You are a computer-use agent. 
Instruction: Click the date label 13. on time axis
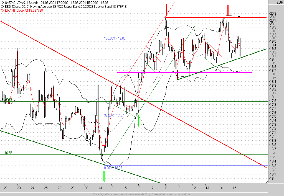click(x=207, y=188)
